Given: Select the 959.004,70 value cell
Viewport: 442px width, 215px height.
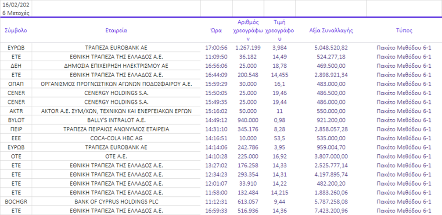Looking at the screenshot, I should click(x=331, y=147).
